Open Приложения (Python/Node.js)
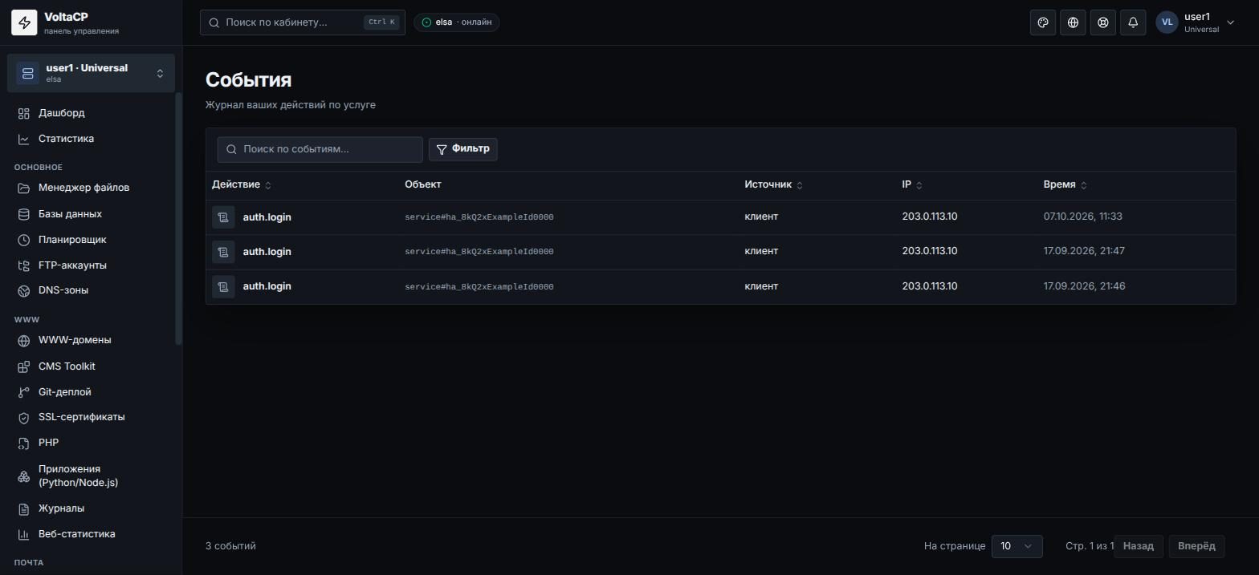 91,476
